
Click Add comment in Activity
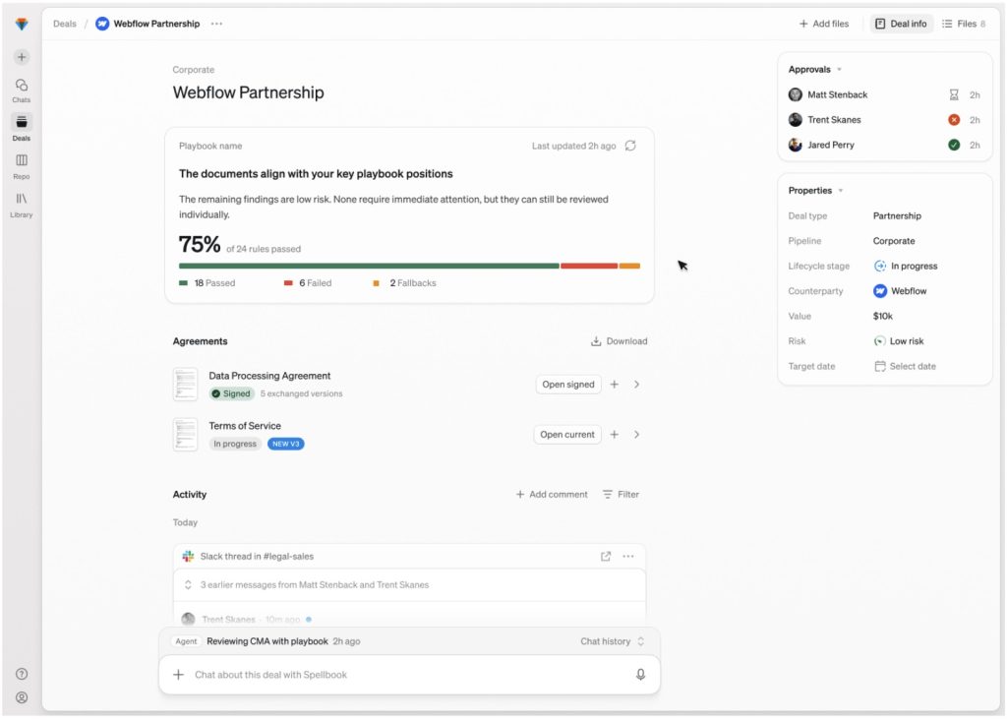tap(552, 494)
